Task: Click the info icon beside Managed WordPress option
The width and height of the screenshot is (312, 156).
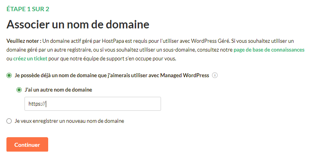Action: [215, 75]
